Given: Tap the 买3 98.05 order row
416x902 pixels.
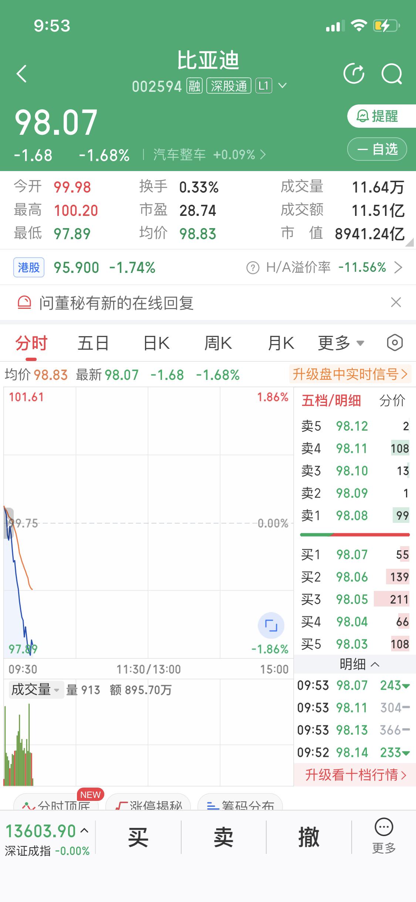Looking at the screenshot, I should tap(355, 599).
